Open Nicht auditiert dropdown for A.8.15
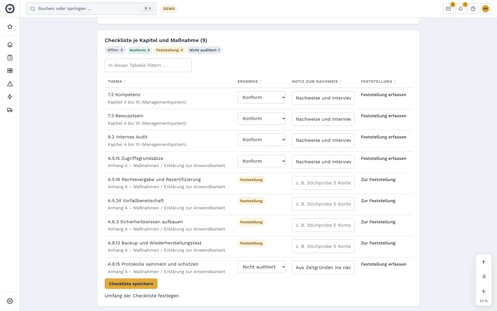This screenshot has width=497, height=311. 262,267
